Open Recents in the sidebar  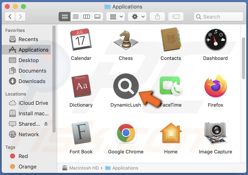[x=27, y=39]
